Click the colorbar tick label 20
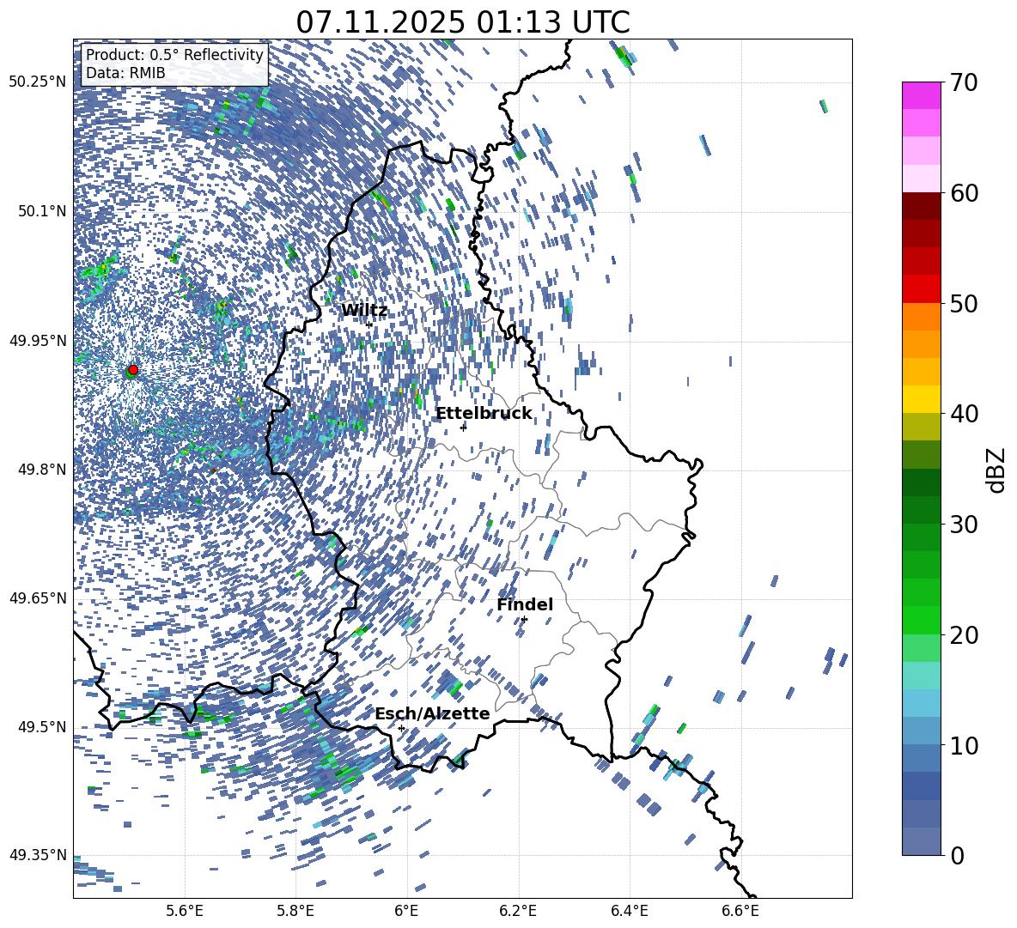Image resolution: width=1017 pixels, height=928 pixels. point(964,635)
